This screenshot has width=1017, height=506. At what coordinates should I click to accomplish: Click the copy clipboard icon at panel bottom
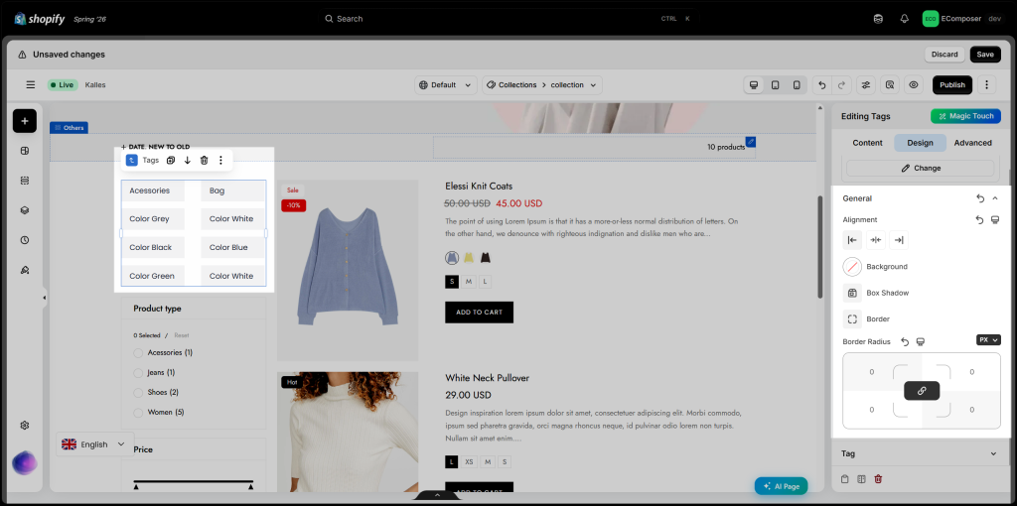pyautogui.click(x=844, y=479)
